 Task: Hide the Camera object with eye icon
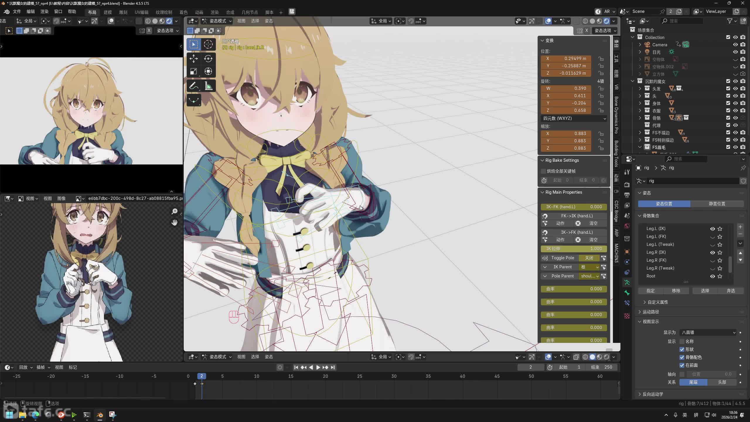point(735,45)
